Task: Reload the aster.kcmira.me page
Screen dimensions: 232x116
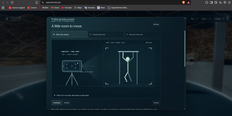Action: point(12,3)
